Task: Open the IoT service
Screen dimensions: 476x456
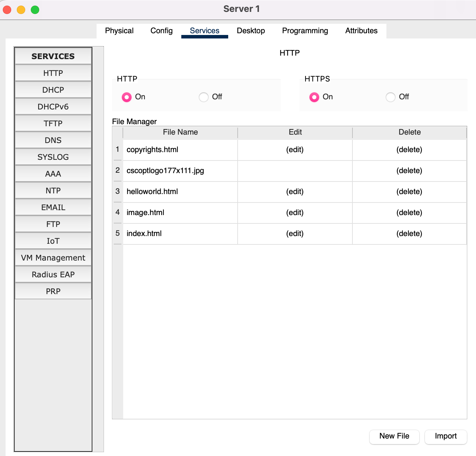Action: (x=53, y=241)
